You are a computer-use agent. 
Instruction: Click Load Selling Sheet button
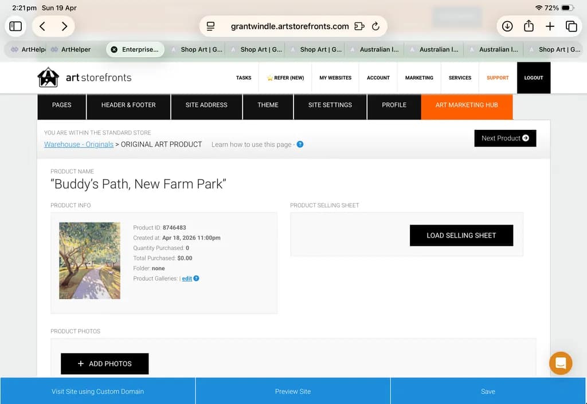point(461,235)
